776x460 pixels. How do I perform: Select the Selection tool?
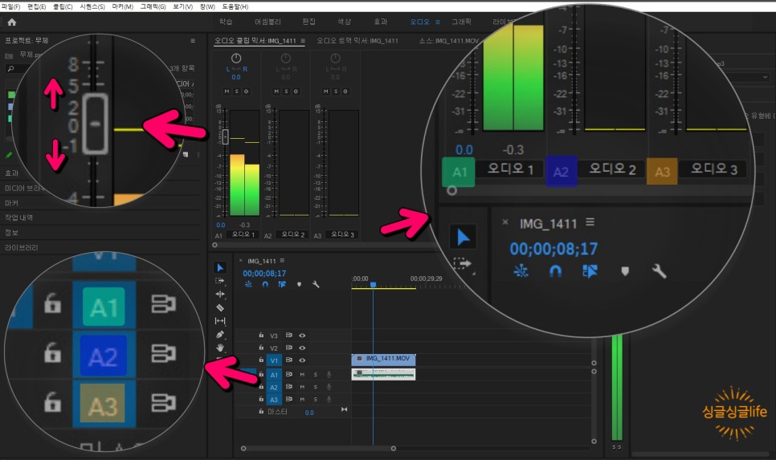220,267
